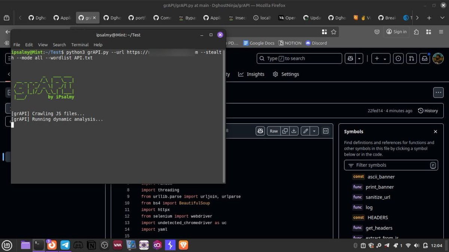Open Firefox application hamburger menu
The image size is (449, 252).
[441, 32]
